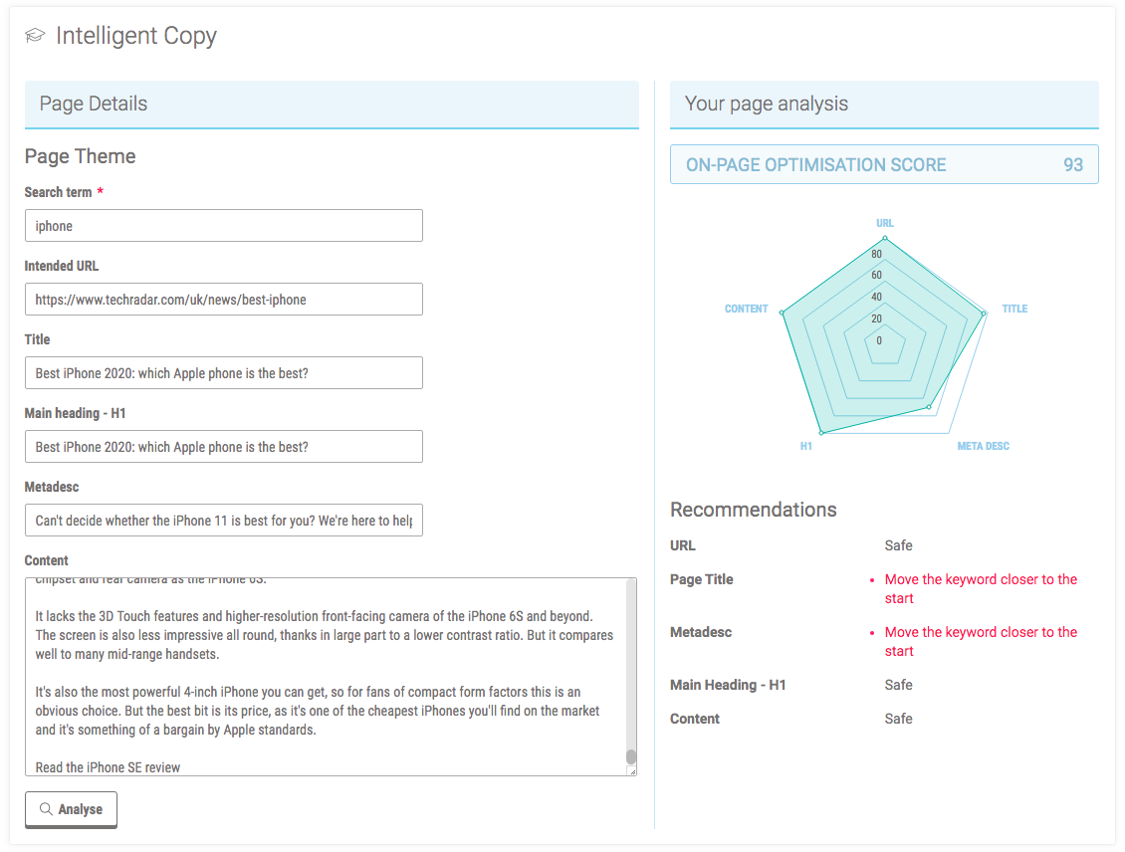This screenshot has width=1125, height=852.
Task: Click the Page Details panel header
Action: tap(332, 104)
